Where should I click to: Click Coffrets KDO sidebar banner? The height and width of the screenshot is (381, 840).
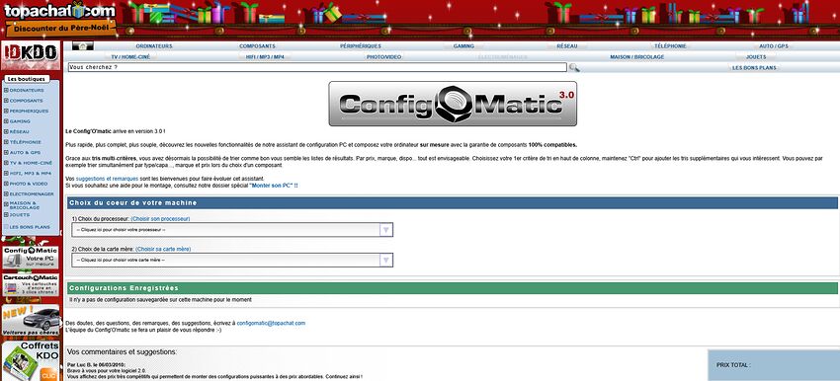point(31,361)
